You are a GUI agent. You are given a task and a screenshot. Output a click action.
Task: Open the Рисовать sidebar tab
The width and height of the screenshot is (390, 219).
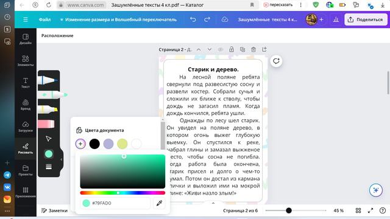tap(26, 148)
